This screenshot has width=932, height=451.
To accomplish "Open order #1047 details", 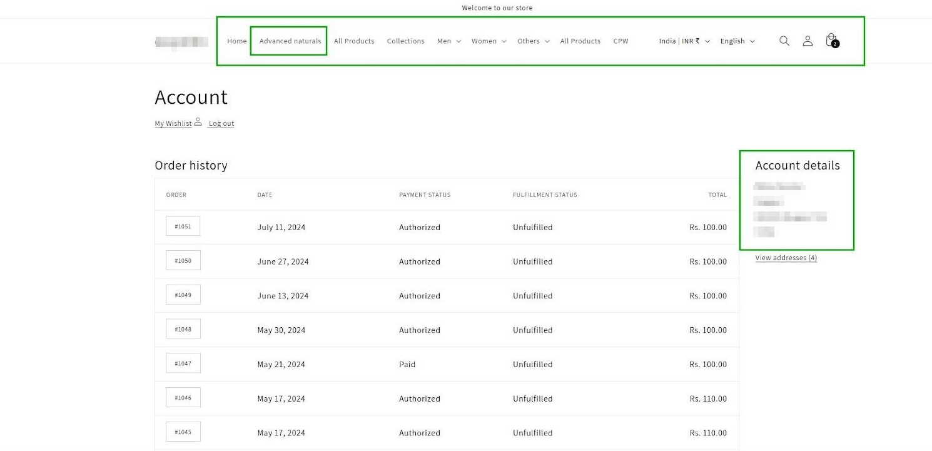I will tap(183, 363).
